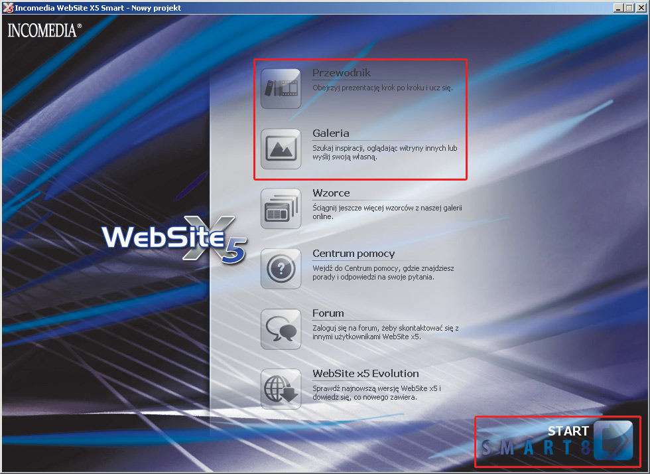Visit the Forum heading link
650x474 pixels.
328,313
